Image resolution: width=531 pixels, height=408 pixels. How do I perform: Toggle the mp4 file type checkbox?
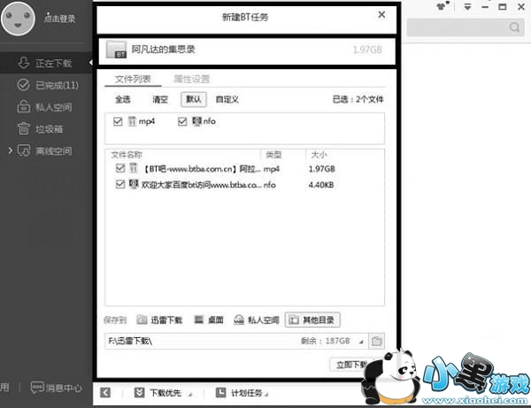point(118,121)
